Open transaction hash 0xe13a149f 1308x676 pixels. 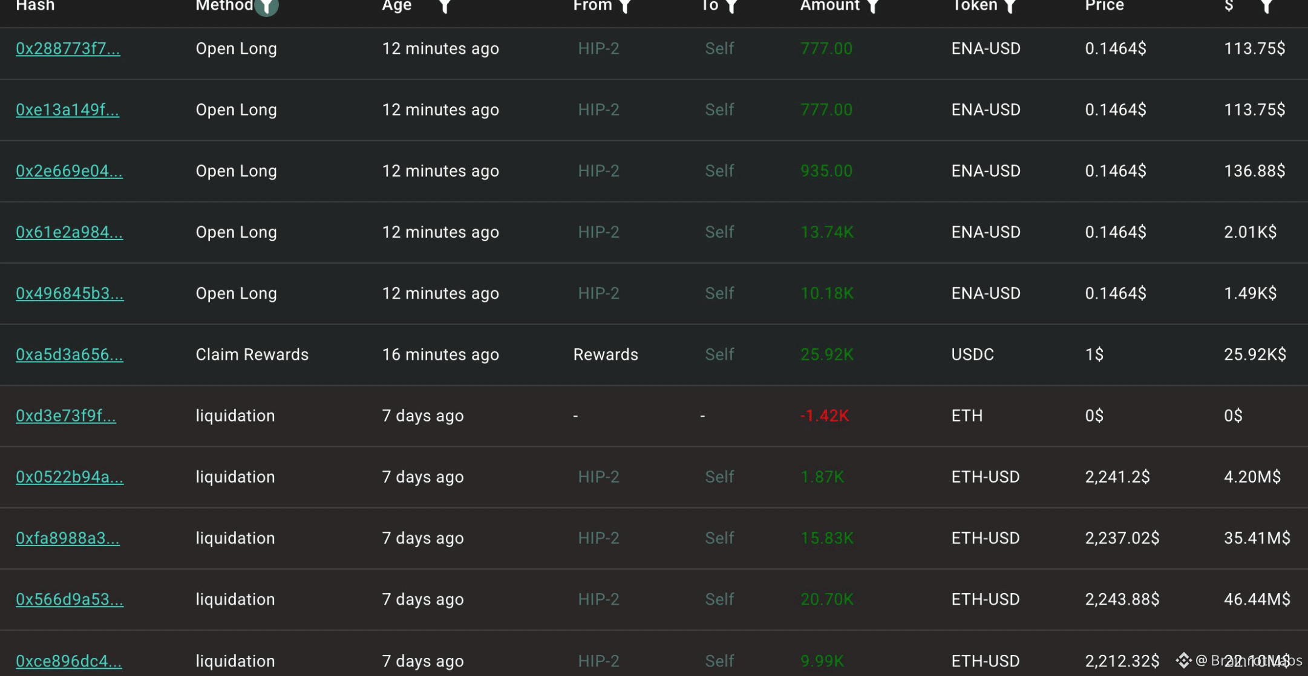67,109
